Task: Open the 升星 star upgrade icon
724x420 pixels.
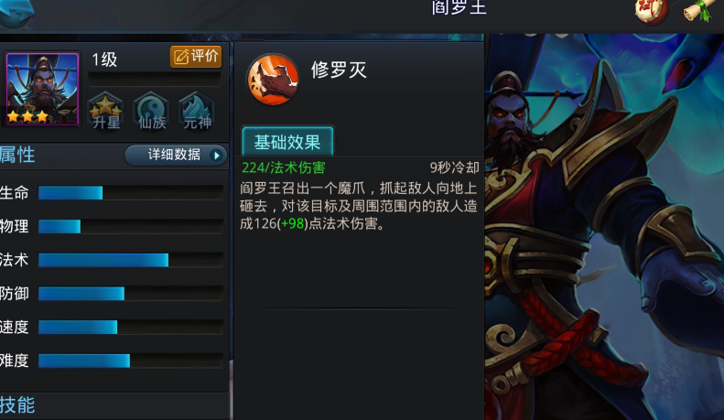Action: 106,112
